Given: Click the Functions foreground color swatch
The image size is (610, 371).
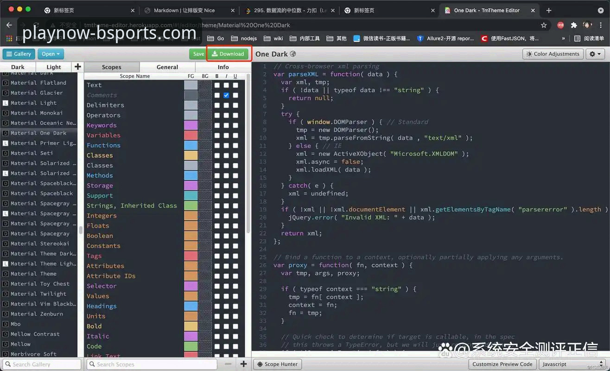Looking at the screenshot, I should click(190, 145).
